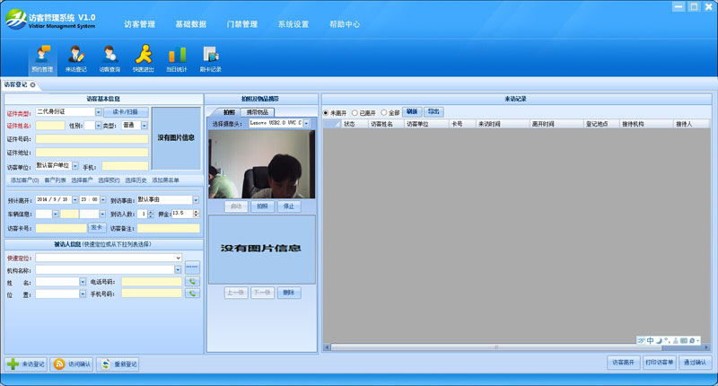Click the 重新登记 refresh button
This screenshot has width=718, height=386.
point(118,364)
